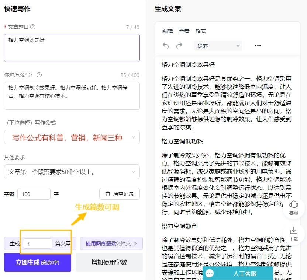
Task: Click the 下载 download icon
Action: 293,234
